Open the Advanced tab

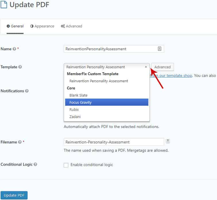(71, 26)
